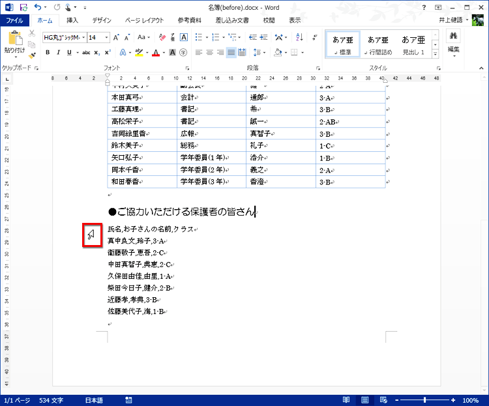Switch to the 校閲 tab

click(x=269, y=20)
